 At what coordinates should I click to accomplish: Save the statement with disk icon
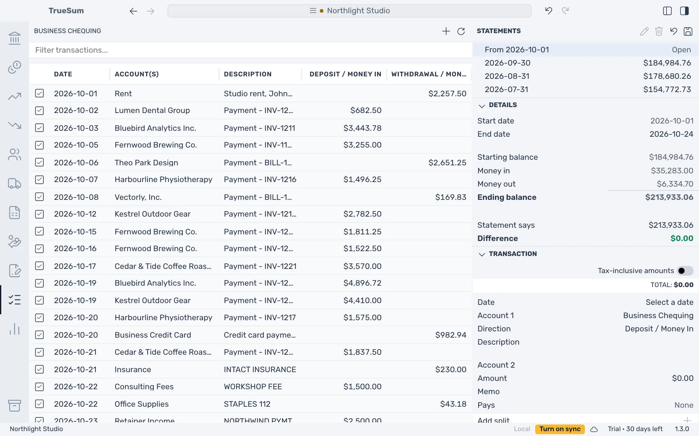(x=688, y=31)
